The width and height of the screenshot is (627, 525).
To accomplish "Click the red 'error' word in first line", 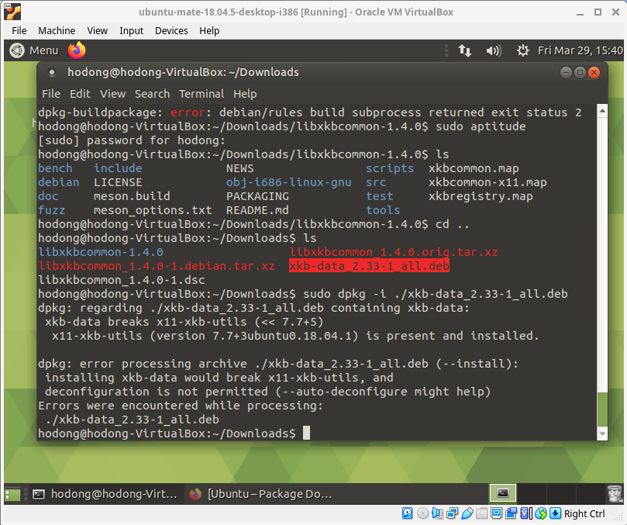I will pos(188,113).
